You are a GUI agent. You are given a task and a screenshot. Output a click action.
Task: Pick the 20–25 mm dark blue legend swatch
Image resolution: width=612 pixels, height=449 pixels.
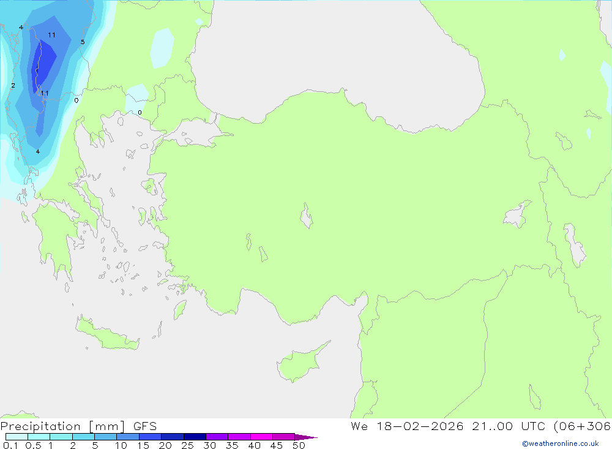(173, 437)
